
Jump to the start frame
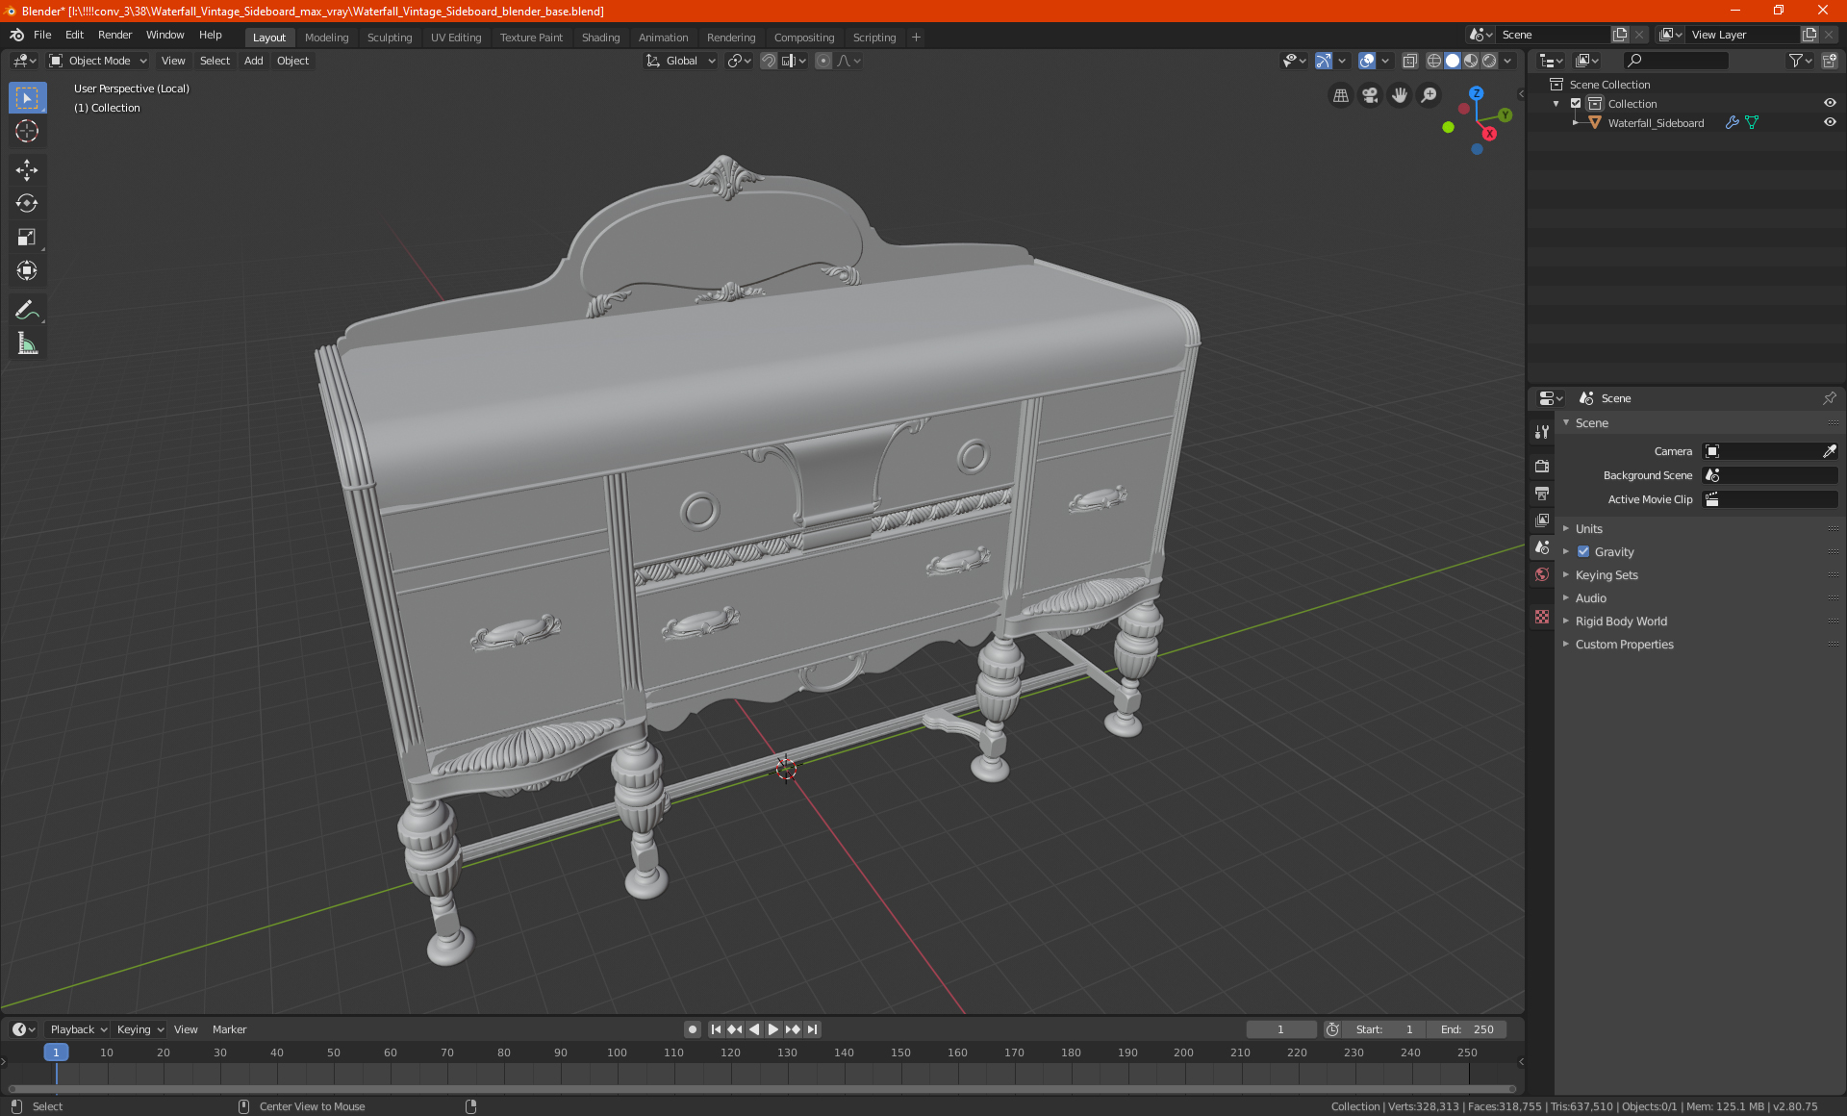point(716,1029)
